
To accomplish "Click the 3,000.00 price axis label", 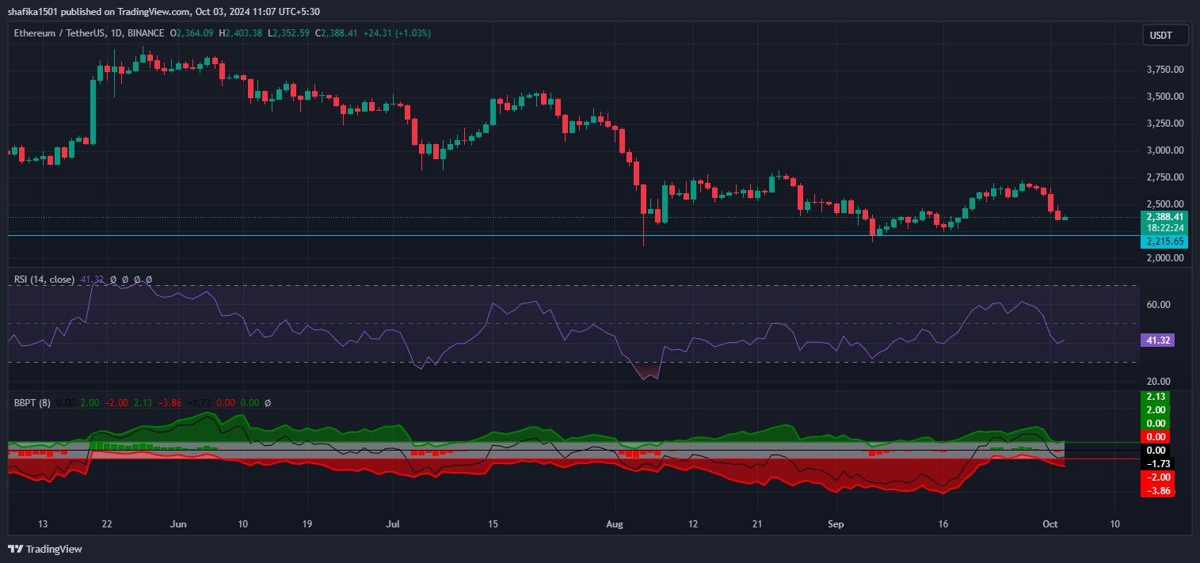I will point(1165,150).
